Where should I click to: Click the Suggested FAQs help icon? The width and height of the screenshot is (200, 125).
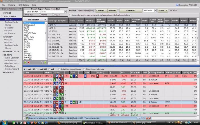click(x=177, y=5)
